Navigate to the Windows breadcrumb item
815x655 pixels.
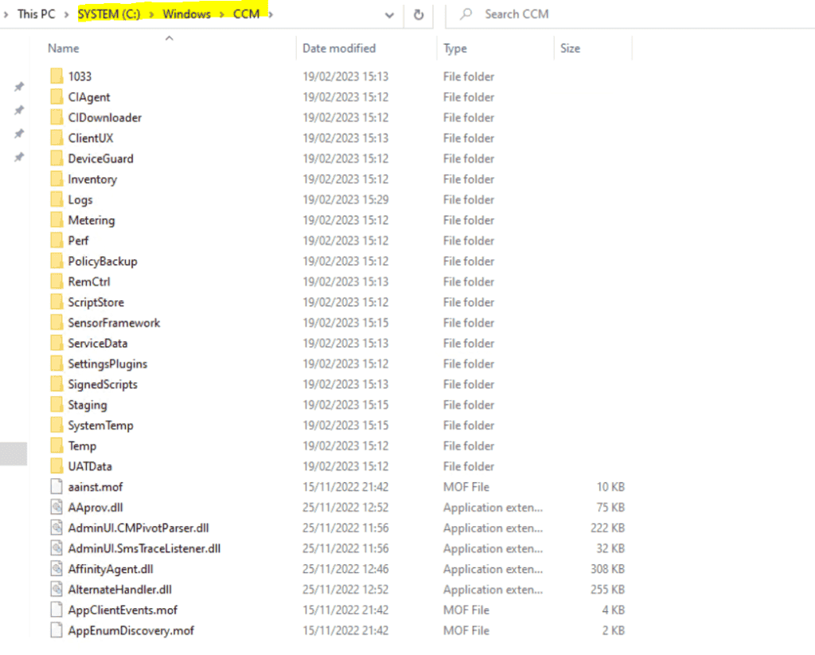tap(186, 14)
